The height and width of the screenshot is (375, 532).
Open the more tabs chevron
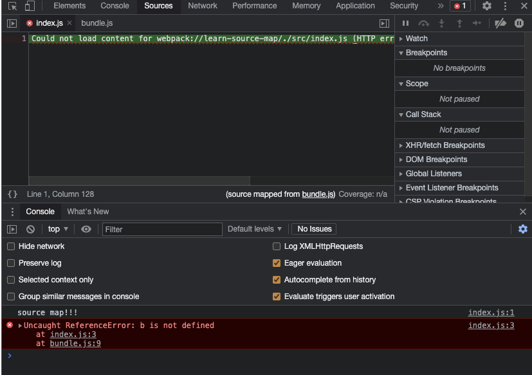(x=441, y=6)
